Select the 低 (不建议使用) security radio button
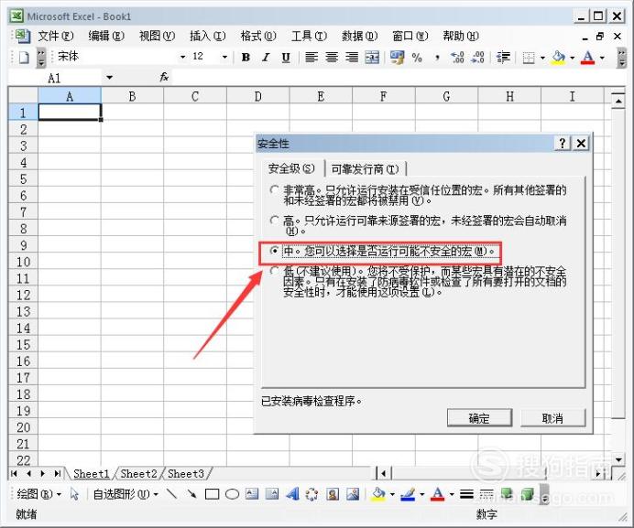This screenshot has width=634, height=528. (x=275, y=270)
